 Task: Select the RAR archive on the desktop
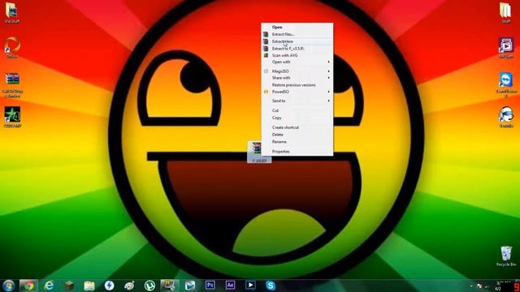coord(256,152)
